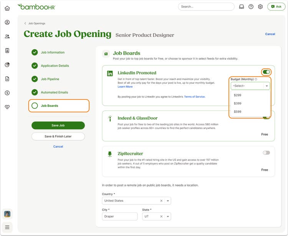Select the Job Boards step
The image size is (288, 236).
(59, 106)
